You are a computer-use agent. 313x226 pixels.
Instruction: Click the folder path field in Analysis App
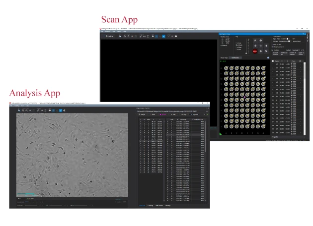click(171, 112)
